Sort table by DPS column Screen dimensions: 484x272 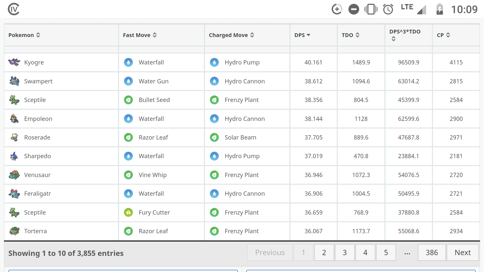pos(313,35)
